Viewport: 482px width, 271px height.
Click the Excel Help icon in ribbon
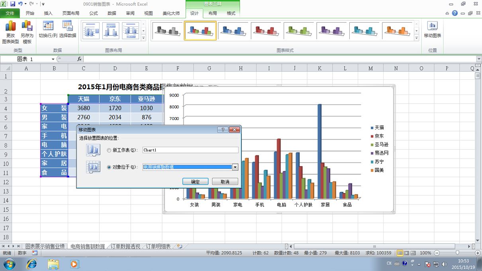(x=455, y=13)
